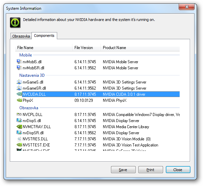Select the PhysX file name
Image resolution: width=203 pixels, height=186 pixels.
[28, 100]
